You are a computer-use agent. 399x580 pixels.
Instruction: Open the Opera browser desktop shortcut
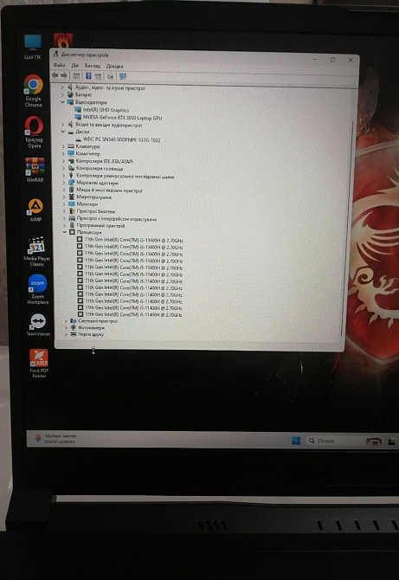(34, 132)
